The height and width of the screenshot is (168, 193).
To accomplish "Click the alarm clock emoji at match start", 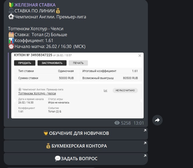I will (11, 46).
